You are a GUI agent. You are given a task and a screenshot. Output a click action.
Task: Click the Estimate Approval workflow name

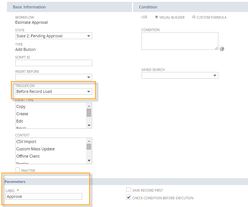tap(31, 22)
